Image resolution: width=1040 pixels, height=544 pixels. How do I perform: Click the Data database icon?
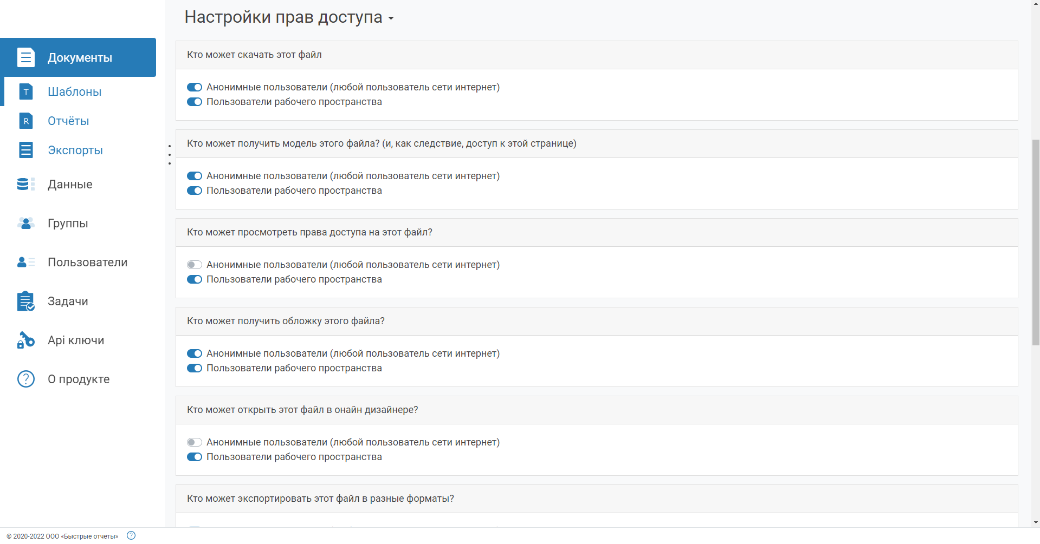click(25, 184)
